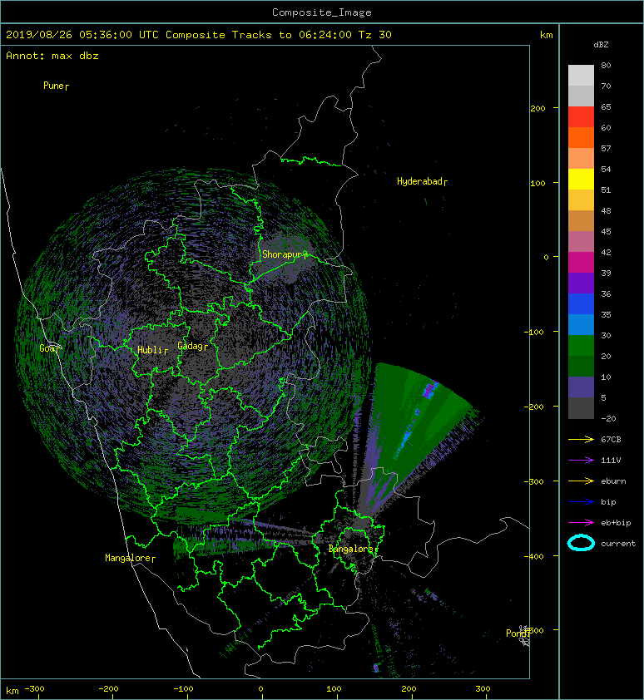The height and width of the screenshot is (700, 644).
Task: Click the 42 value on dBZ scale
Action: click(x=606, y=252)
